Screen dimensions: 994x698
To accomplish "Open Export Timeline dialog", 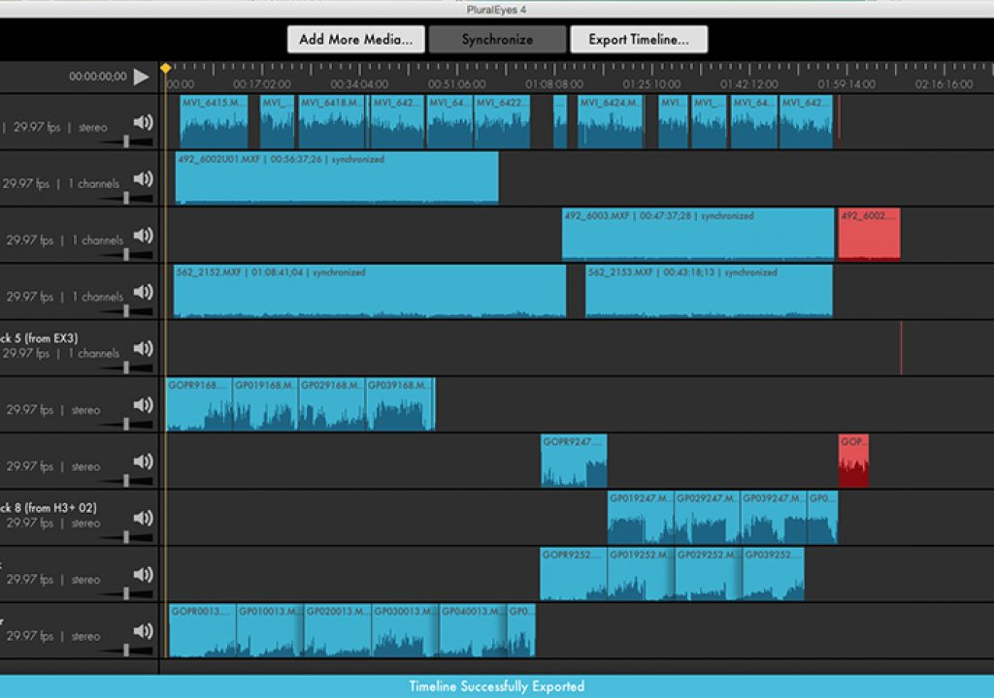I will click(638, 40).
